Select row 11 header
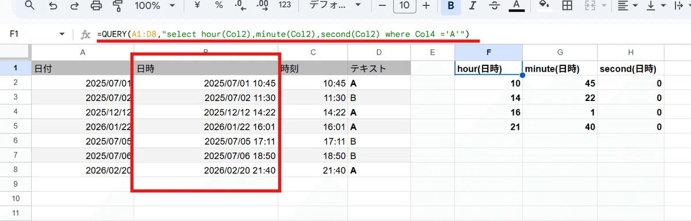Image resolution: width=691 pixels, height=221 pixels. pyautogui.click(x=16, y=214)
